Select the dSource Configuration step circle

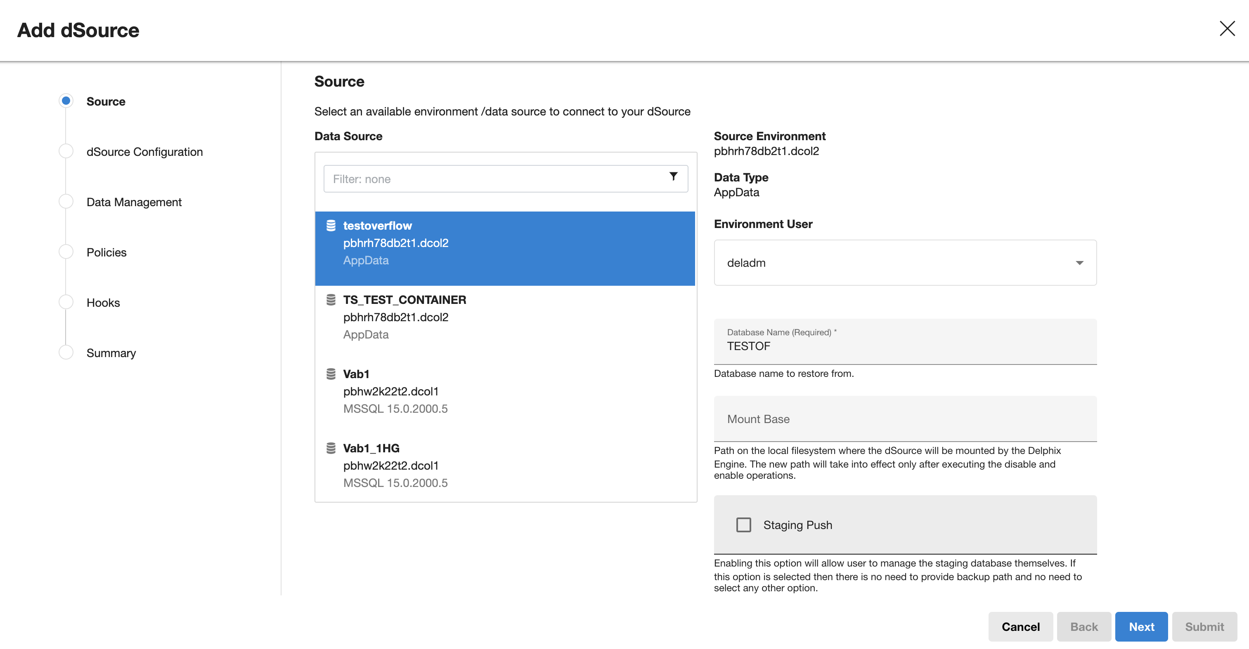point(66,151)
